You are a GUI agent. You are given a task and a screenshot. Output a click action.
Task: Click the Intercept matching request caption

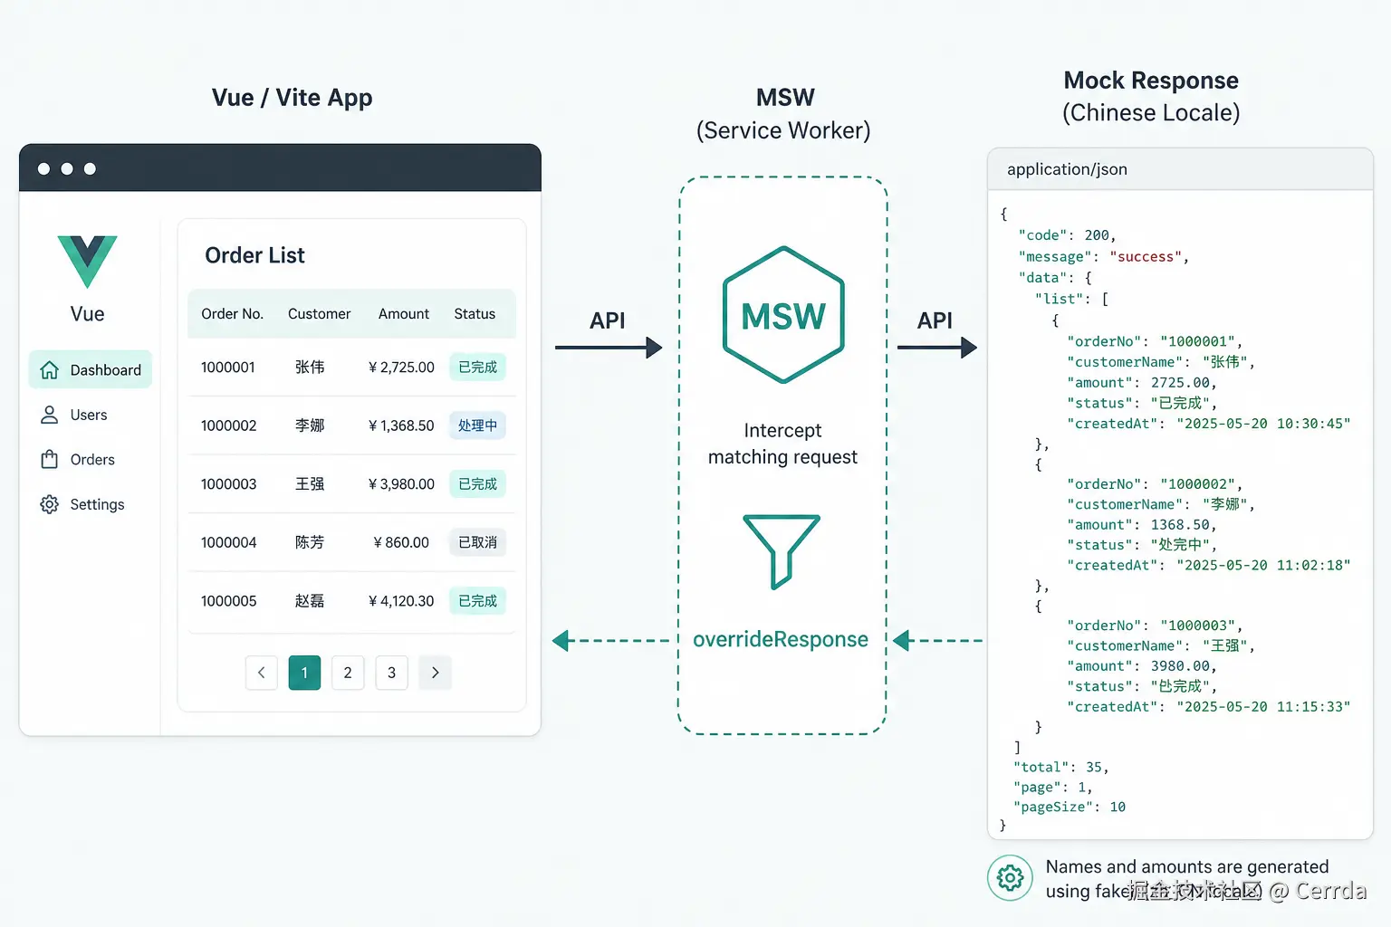(x=782, y=444)
